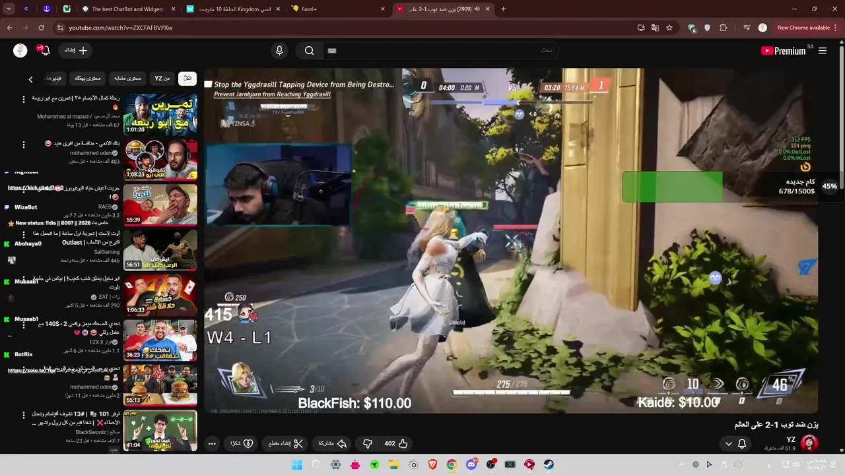
Task: Bookmark this page with the star icon
Action: click(x=669, y=28)
